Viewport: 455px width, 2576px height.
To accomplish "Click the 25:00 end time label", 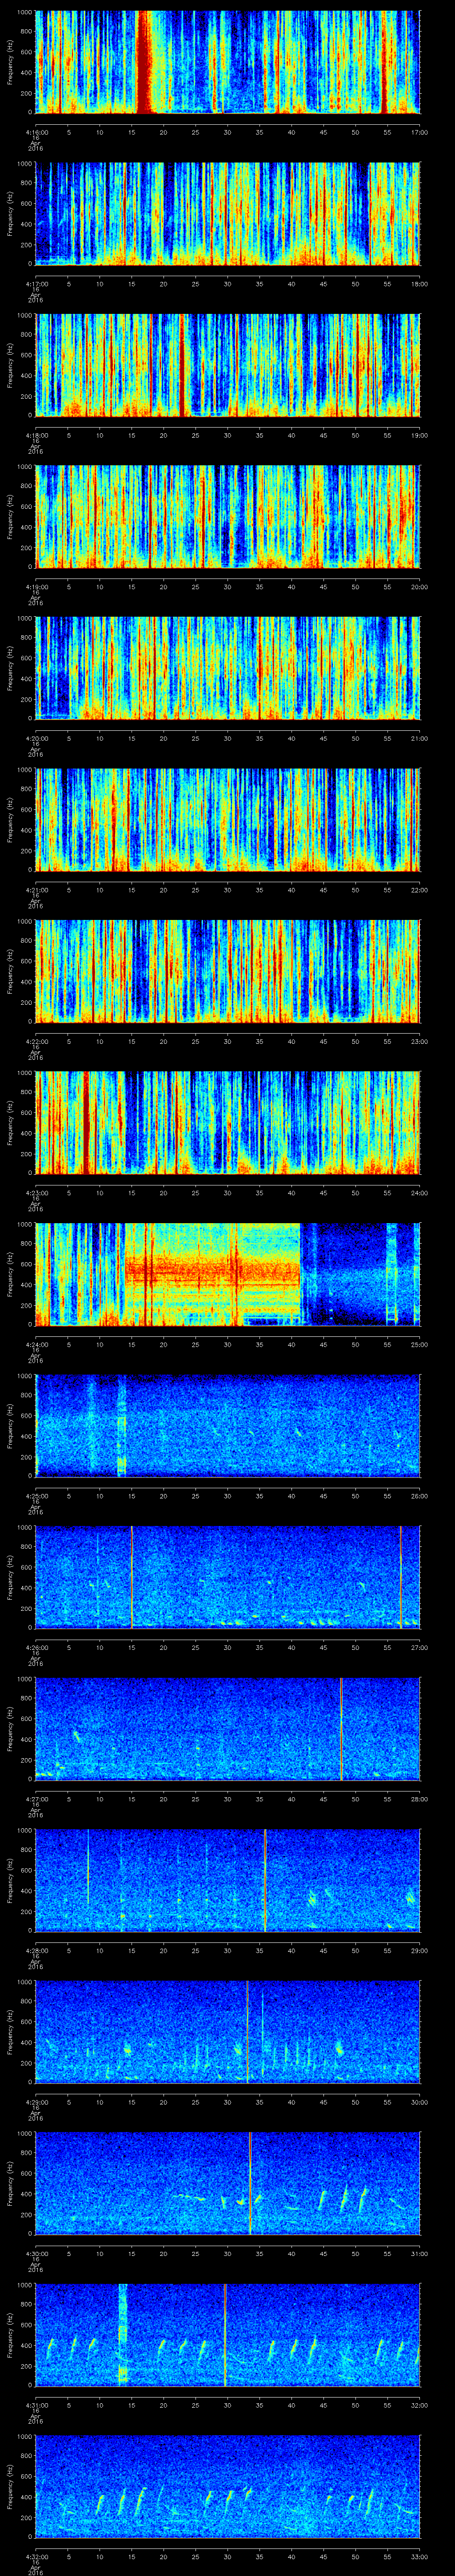I will coord(419,1344).
